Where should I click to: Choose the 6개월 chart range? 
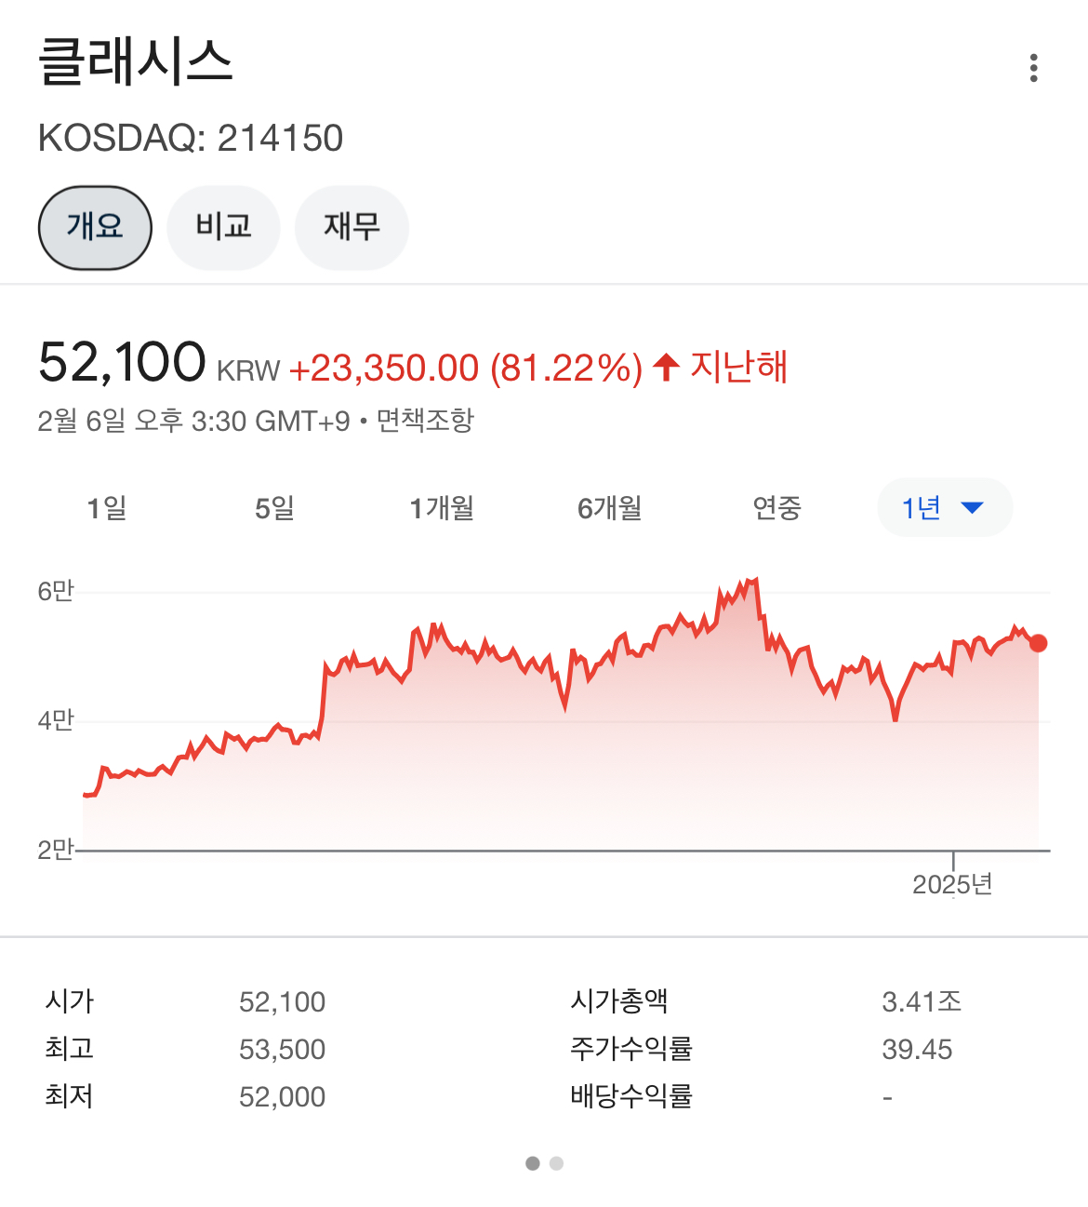[609, 508]
